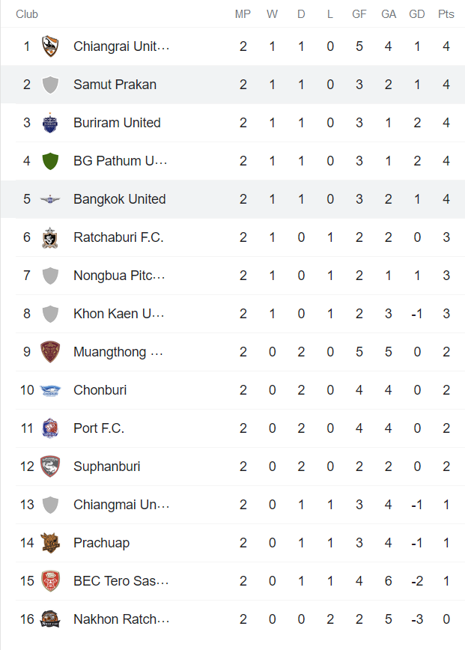Click the Nakhon Ratchasima club crest
The image size is (465, 650).
pyautogui.click(x=50, y=619)
